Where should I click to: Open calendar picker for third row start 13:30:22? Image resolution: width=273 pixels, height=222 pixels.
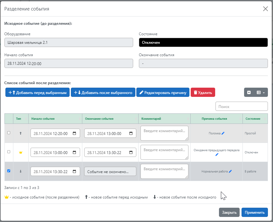(74, 172)
